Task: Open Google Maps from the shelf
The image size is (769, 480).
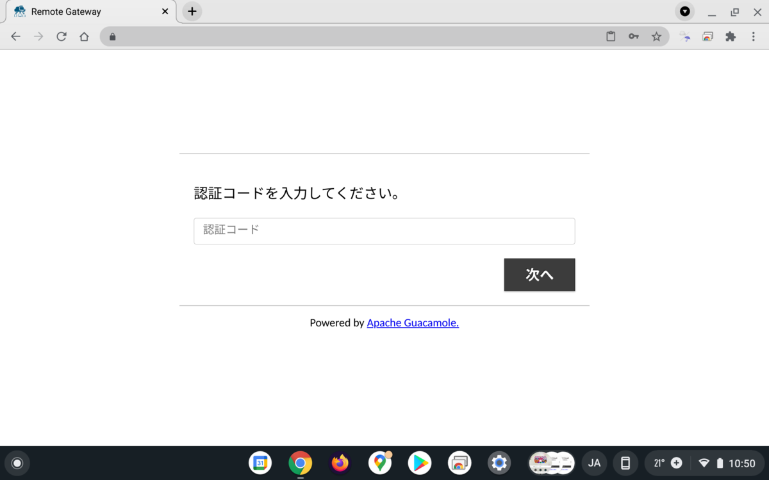Action: click(x=380, y=463)
